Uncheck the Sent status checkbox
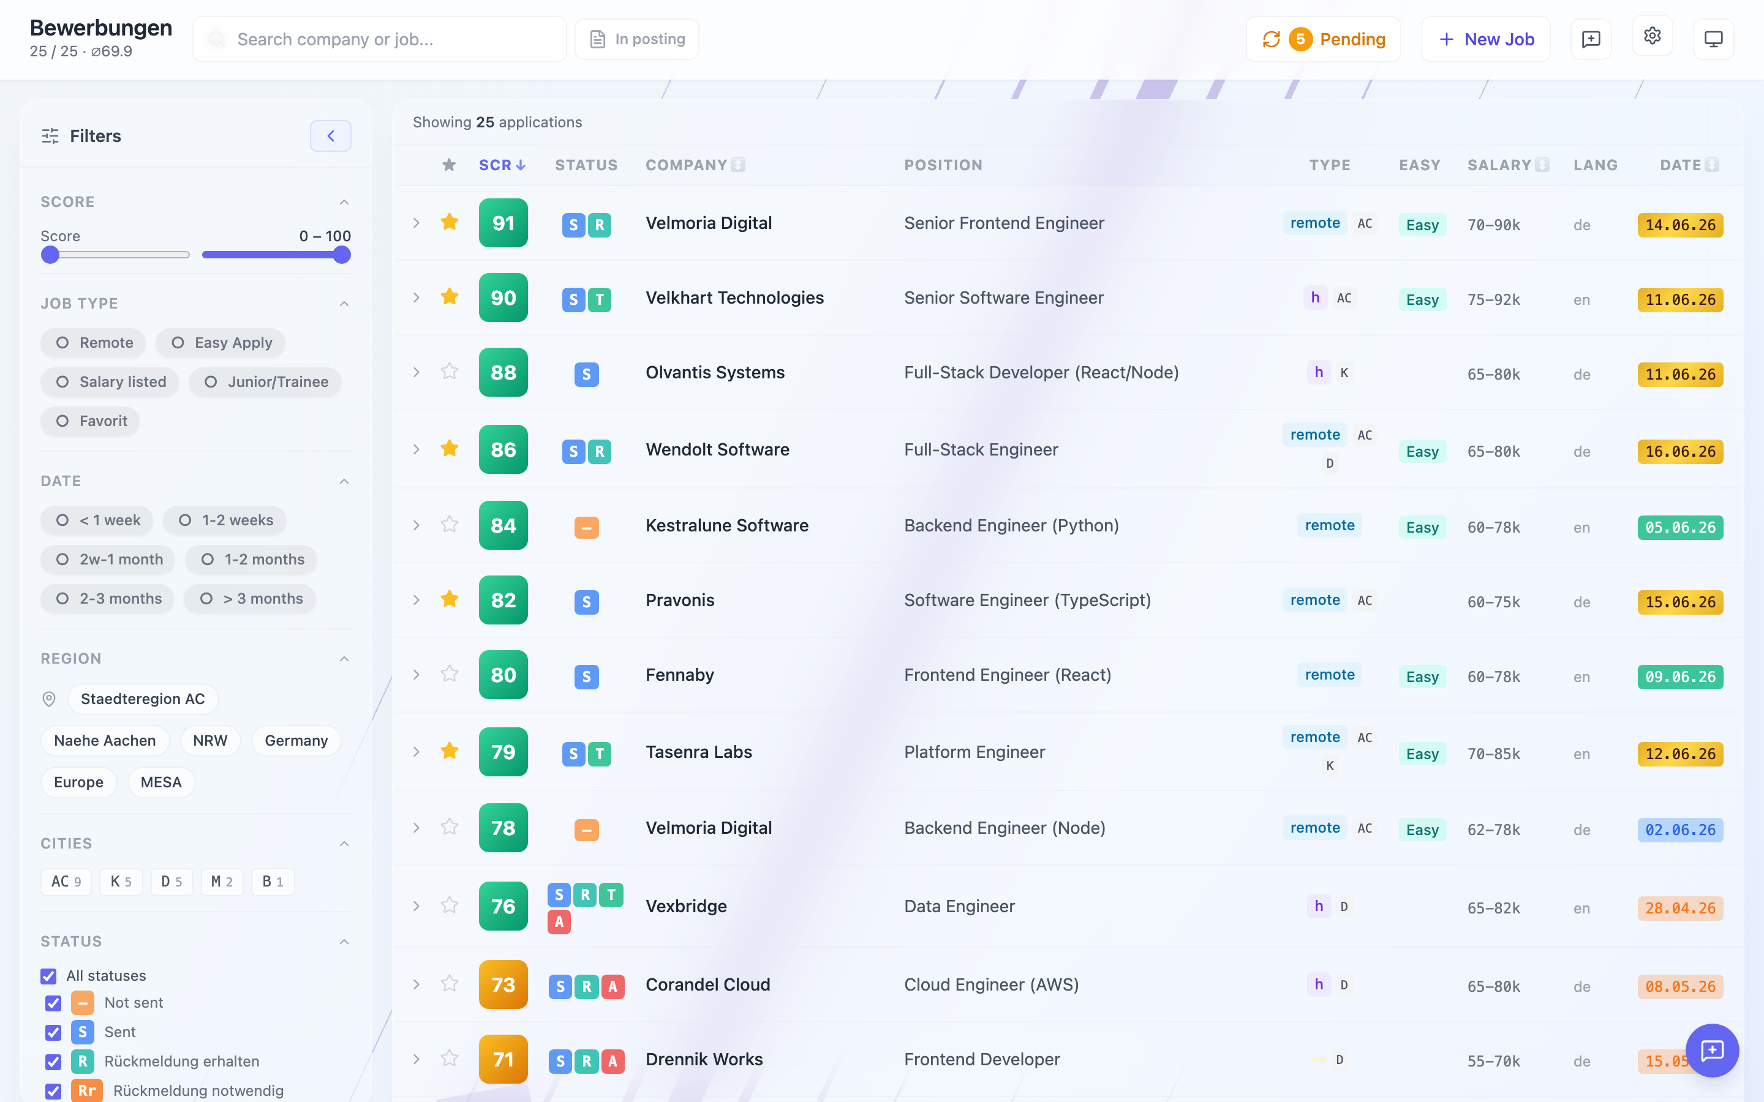 click(x=53, y=1033)
